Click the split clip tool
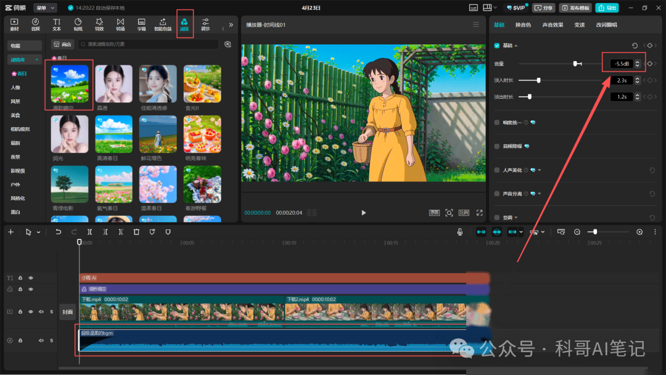Screen dimensions: 666x375 [x=89, y=232]
